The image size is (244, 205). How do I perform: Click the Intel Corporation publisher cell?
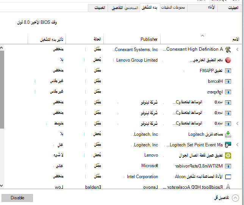tap(142, 177)
